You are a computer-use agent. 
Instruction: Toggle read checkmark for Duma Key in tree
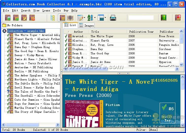coord(8,47)
